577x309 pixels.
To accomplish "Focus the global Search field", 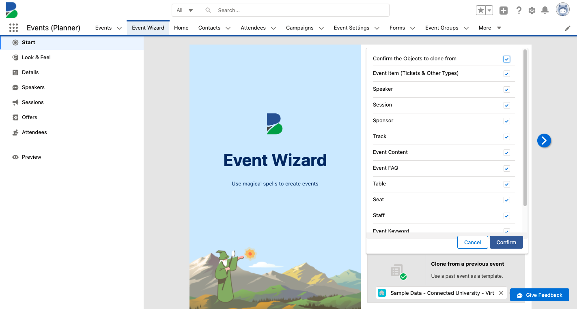I will [x=293, y=10].
